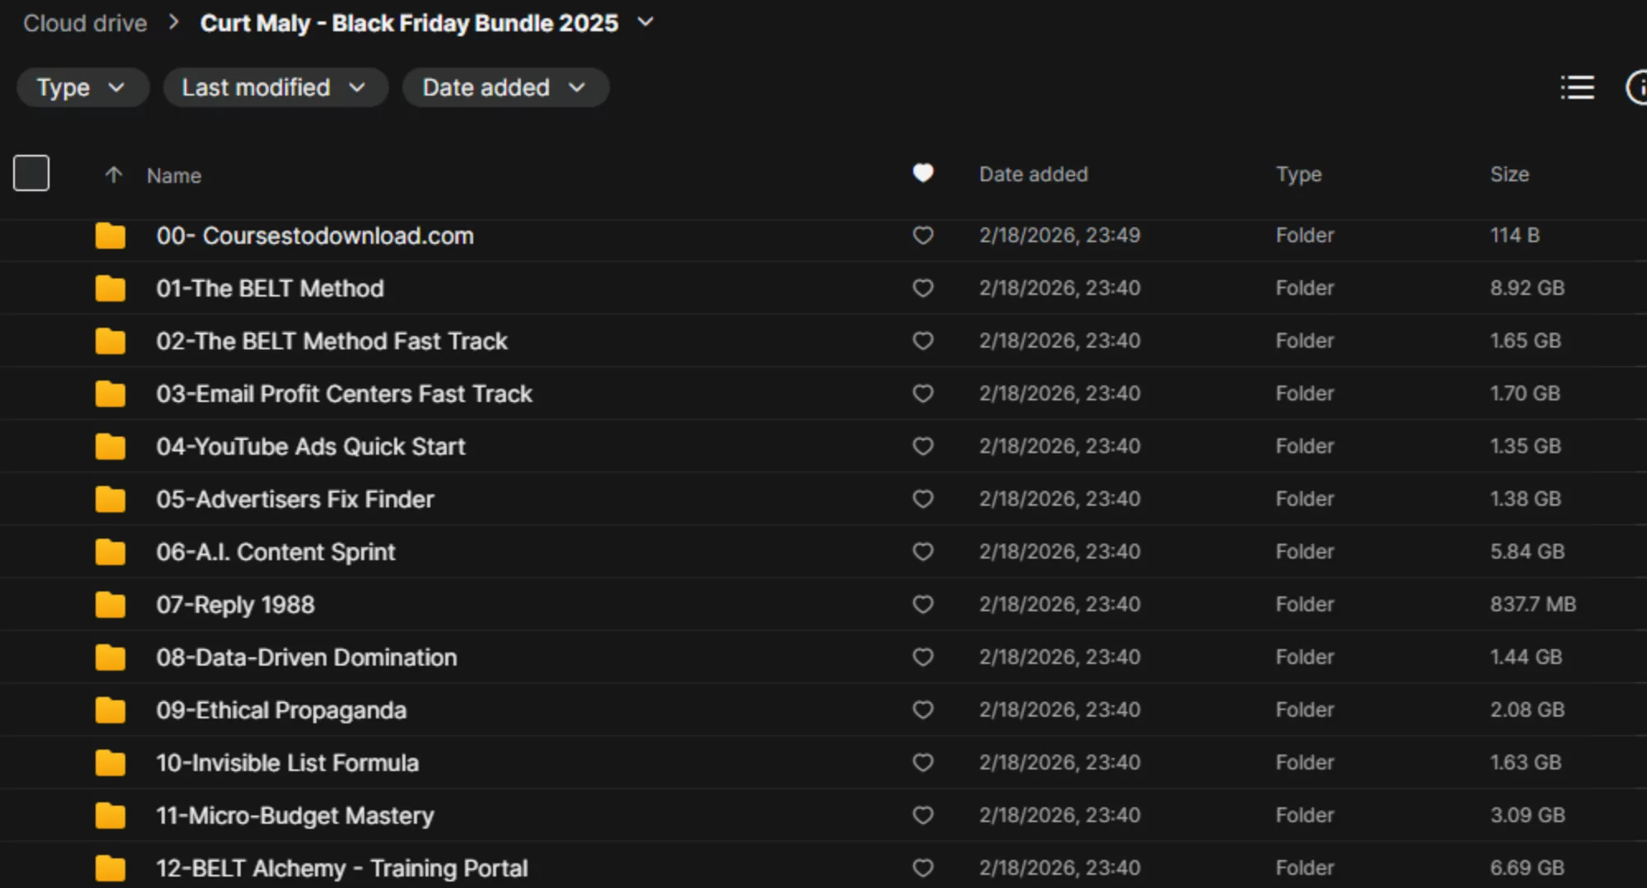Click the folder icon of 01-The BELT Method
The height and width of the screenshot is (888, 1647).
pyautogui.click(x=110, y=287)
